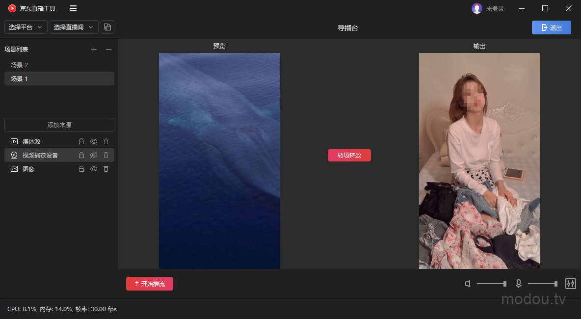Click the microphone volume slider
The height and width of the screenshot is (319, 581).
542,284
